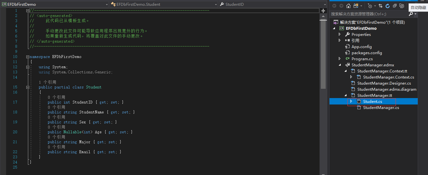Click the Sync with Active Document arrows icon
Image resolution: width=428 pixels, height=175 pixels.
click(x=381, y=6)
